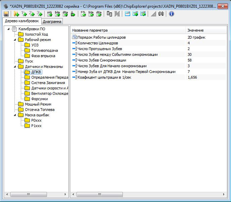Click the 'ori' export toolbar icon
231x202 pixels.
[49, 14]
